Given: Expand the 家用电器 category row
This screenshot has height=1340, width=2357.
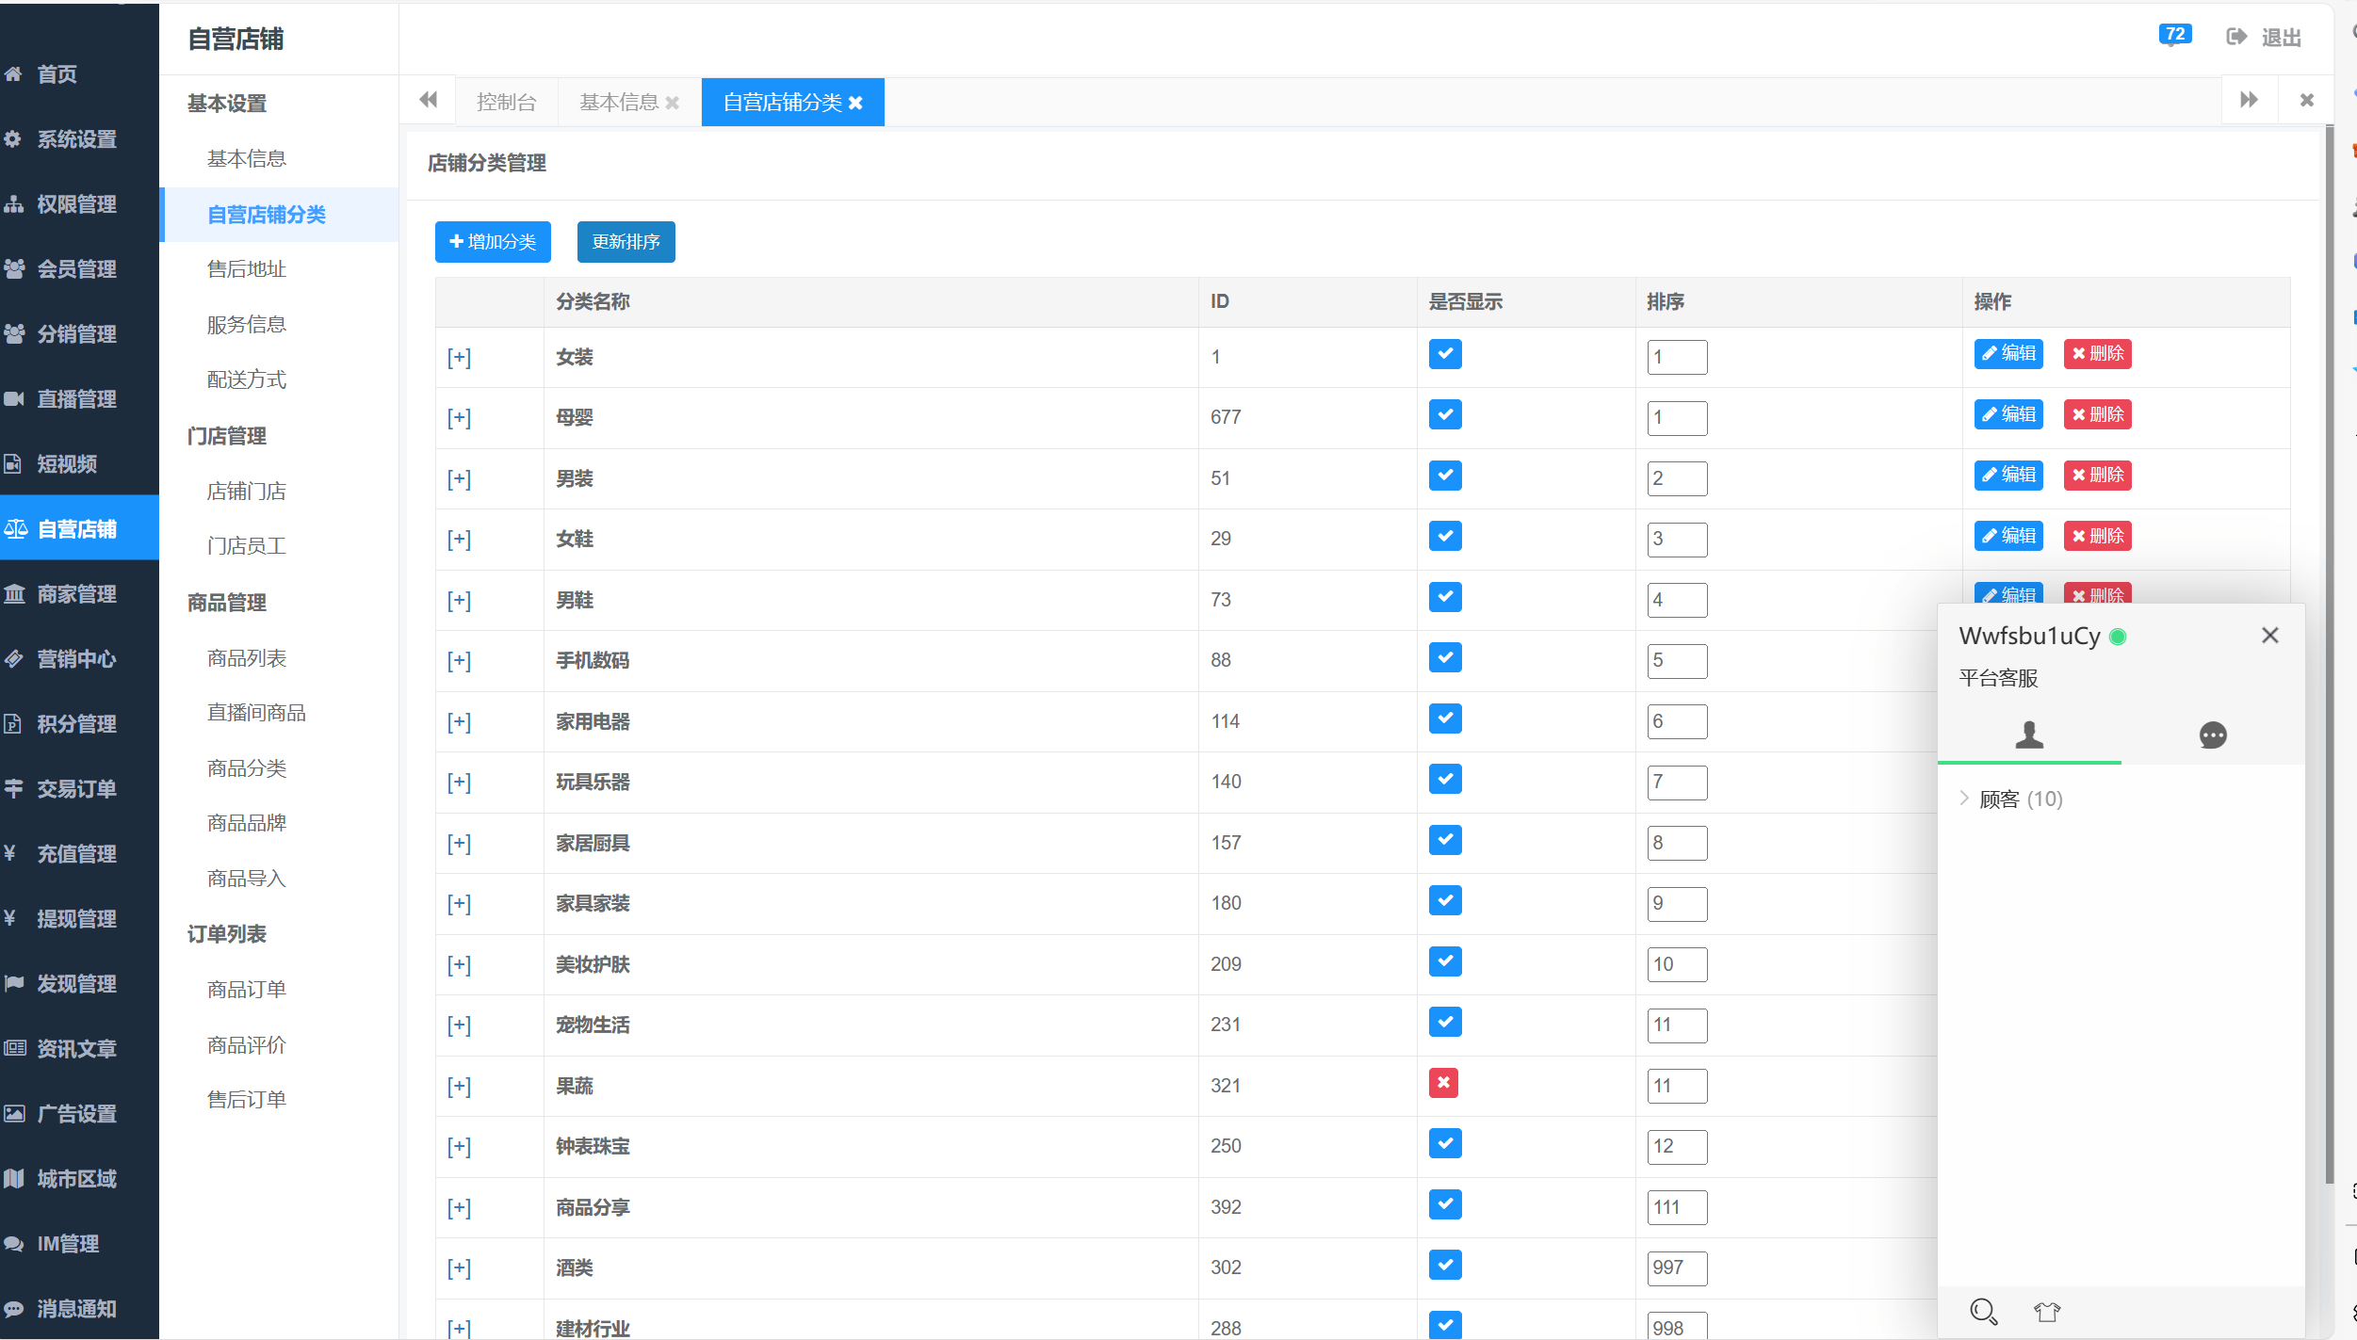Looking at the screenshot, I should [x=459, y=721].
